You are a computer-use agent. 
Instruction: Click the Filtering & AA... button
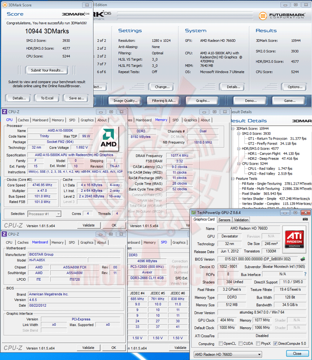[x=163, y=101]
